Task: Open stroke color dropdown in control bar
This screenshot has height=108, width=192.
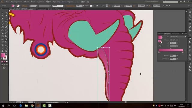Action: (x=20, y=6)
